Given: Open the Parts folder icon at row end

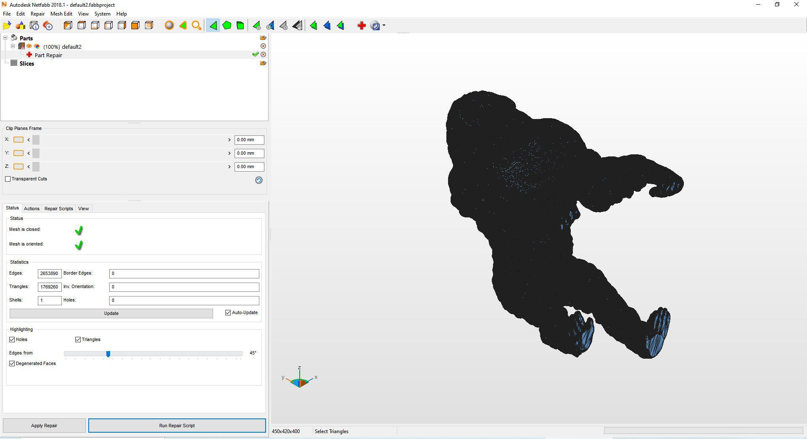Looking at the screenshot, I should [263, 38].
